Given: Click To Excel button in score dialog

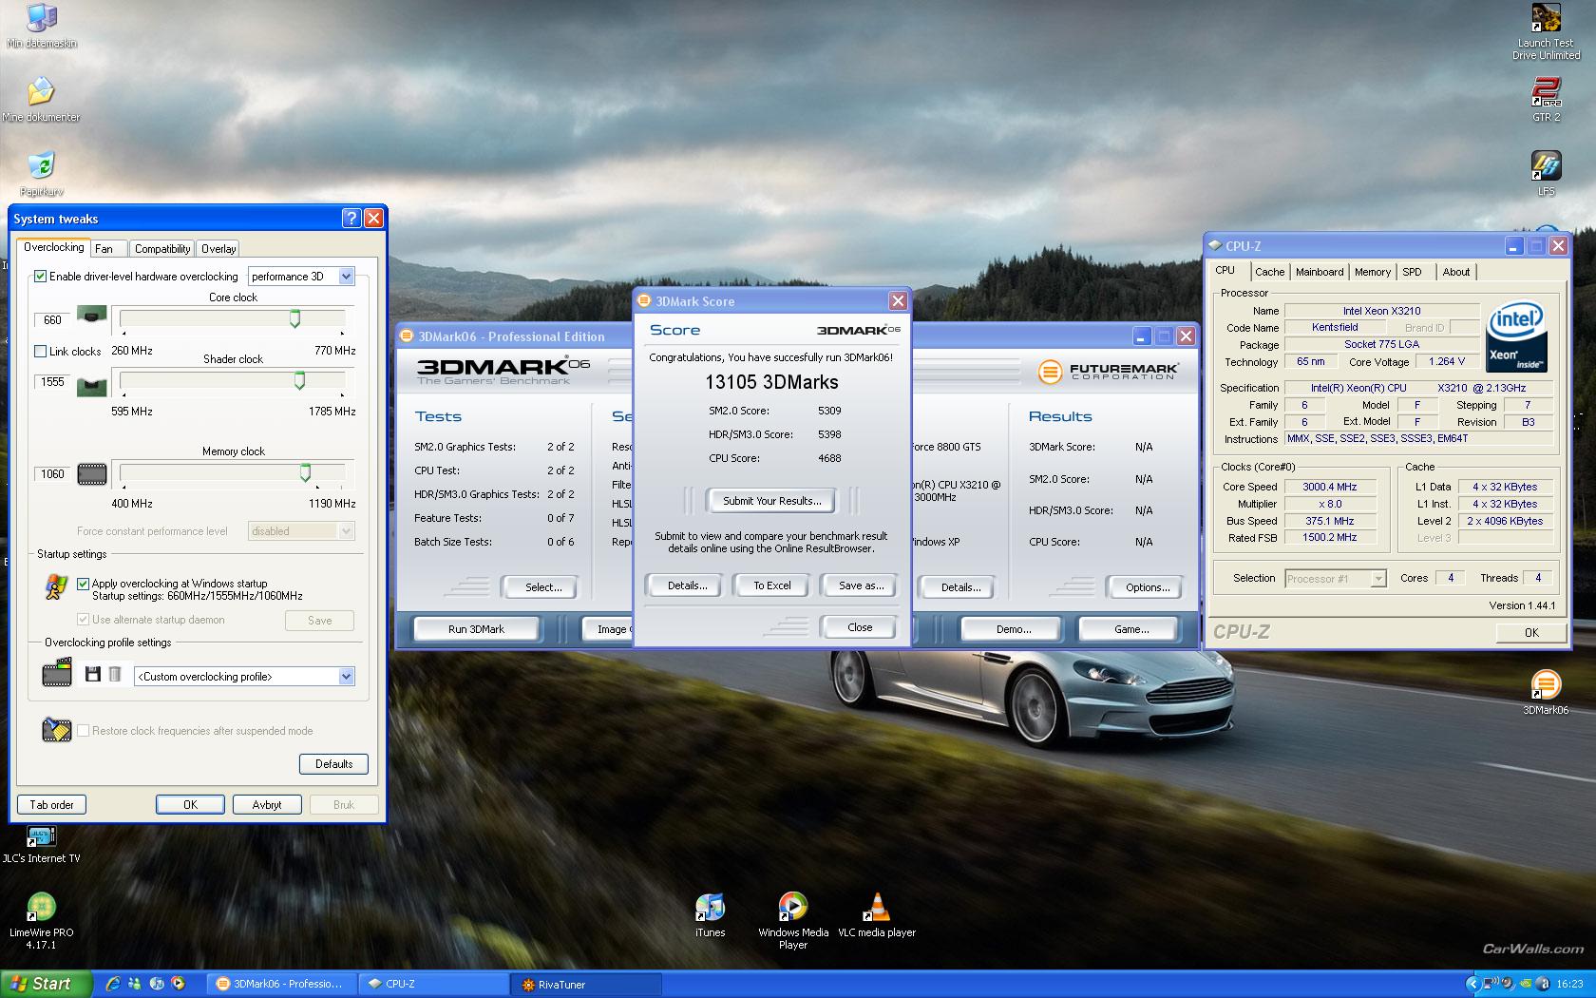Looking at the screenshot, I should (771, 585).
